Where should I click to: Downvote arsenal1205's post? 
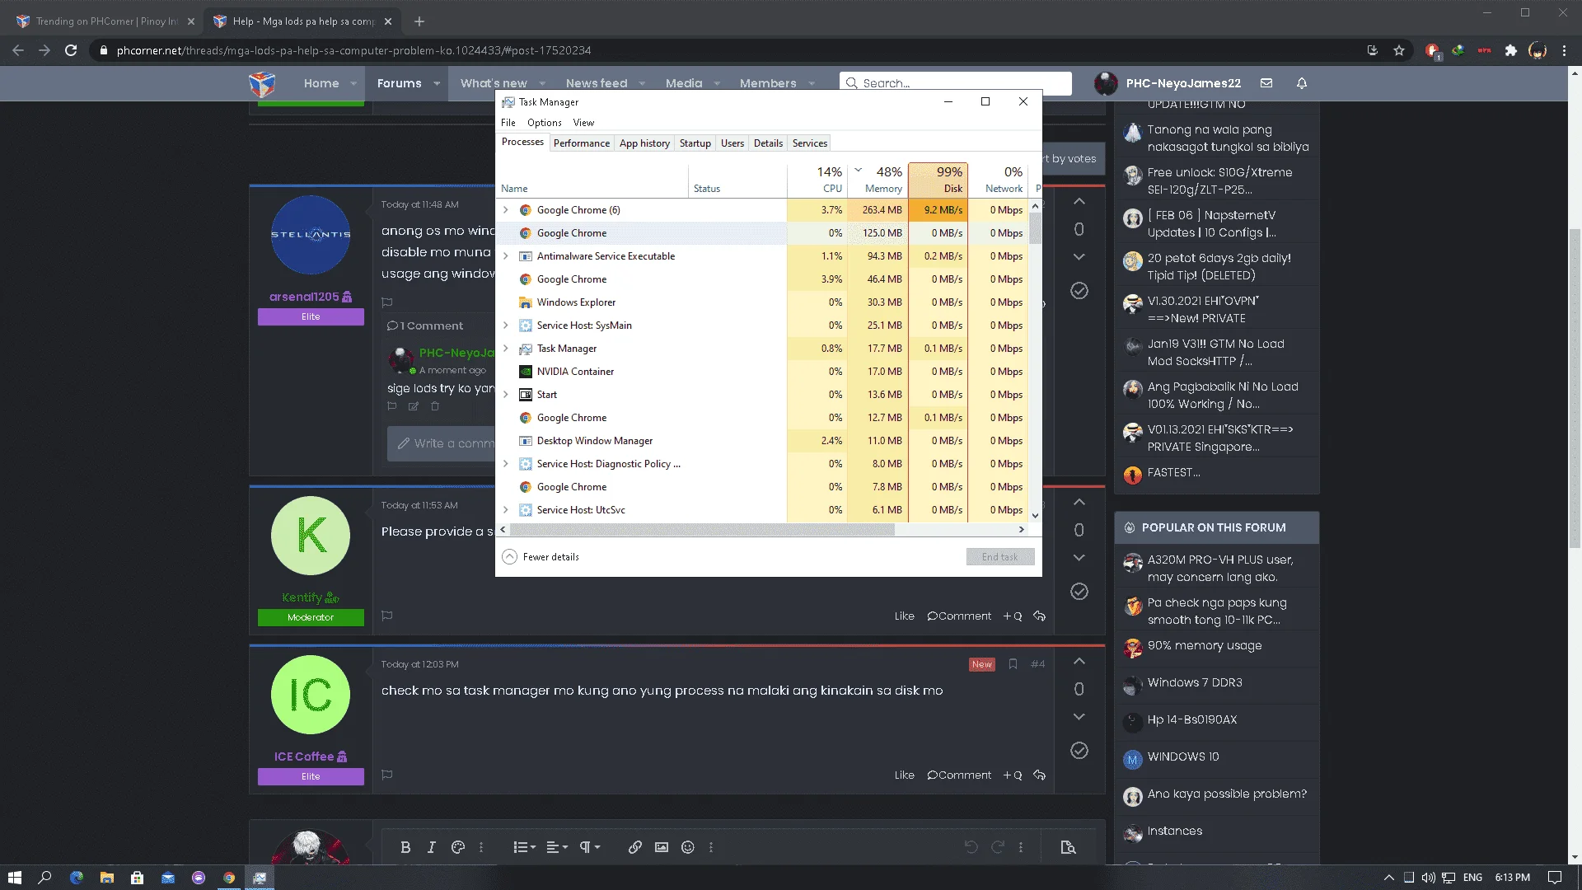click(1079, 257)
